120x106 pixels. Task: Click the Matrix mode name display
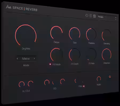click(26, 59)
